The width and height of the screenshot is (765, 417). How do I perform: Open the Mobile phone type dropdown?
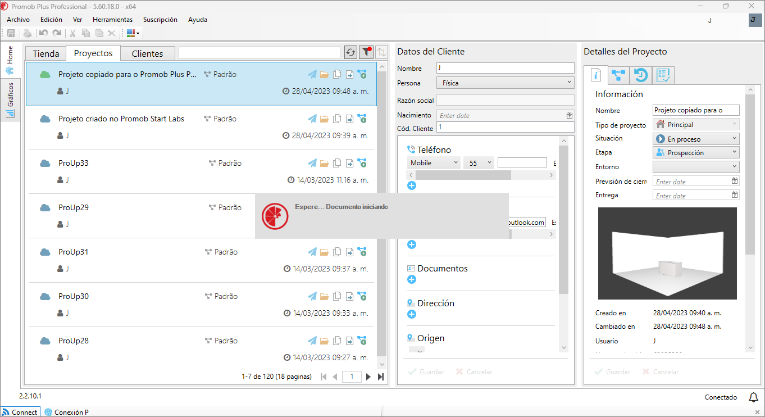(x=434, y=163)
